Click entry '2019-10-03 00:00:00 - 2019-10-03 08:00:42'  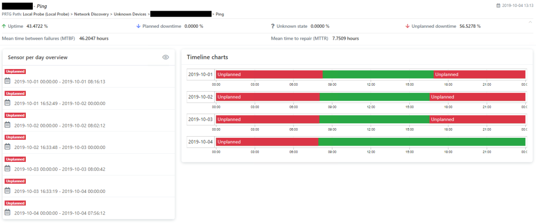(60, 169)
